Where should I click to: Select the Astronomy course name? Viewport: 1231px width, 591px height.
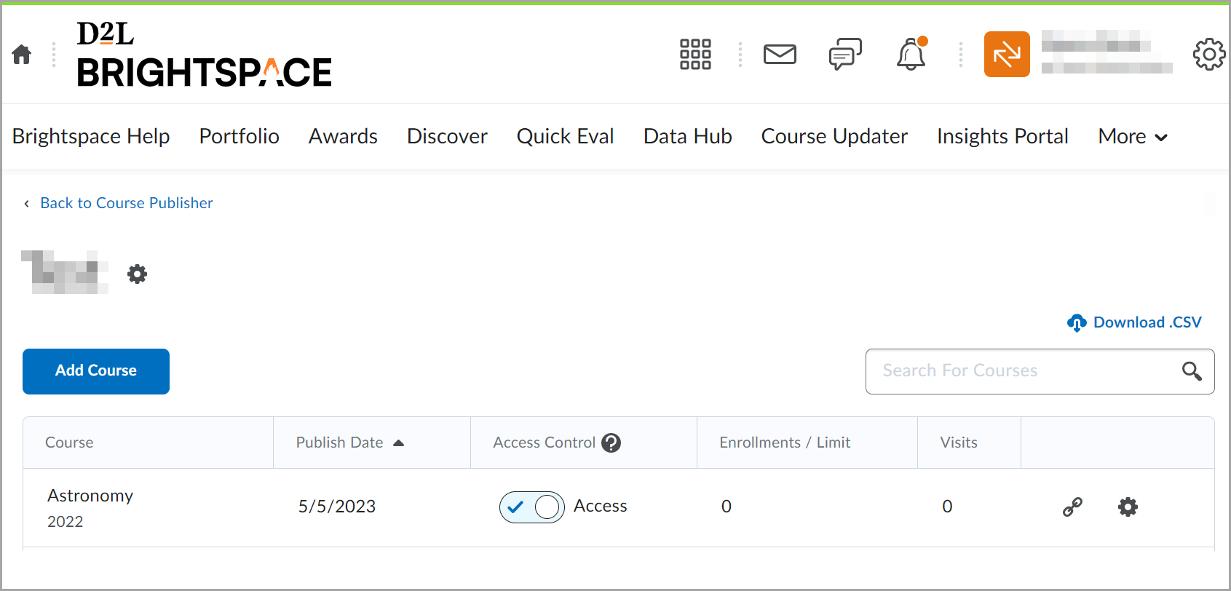pyautogui.click(x=90, y=496)
